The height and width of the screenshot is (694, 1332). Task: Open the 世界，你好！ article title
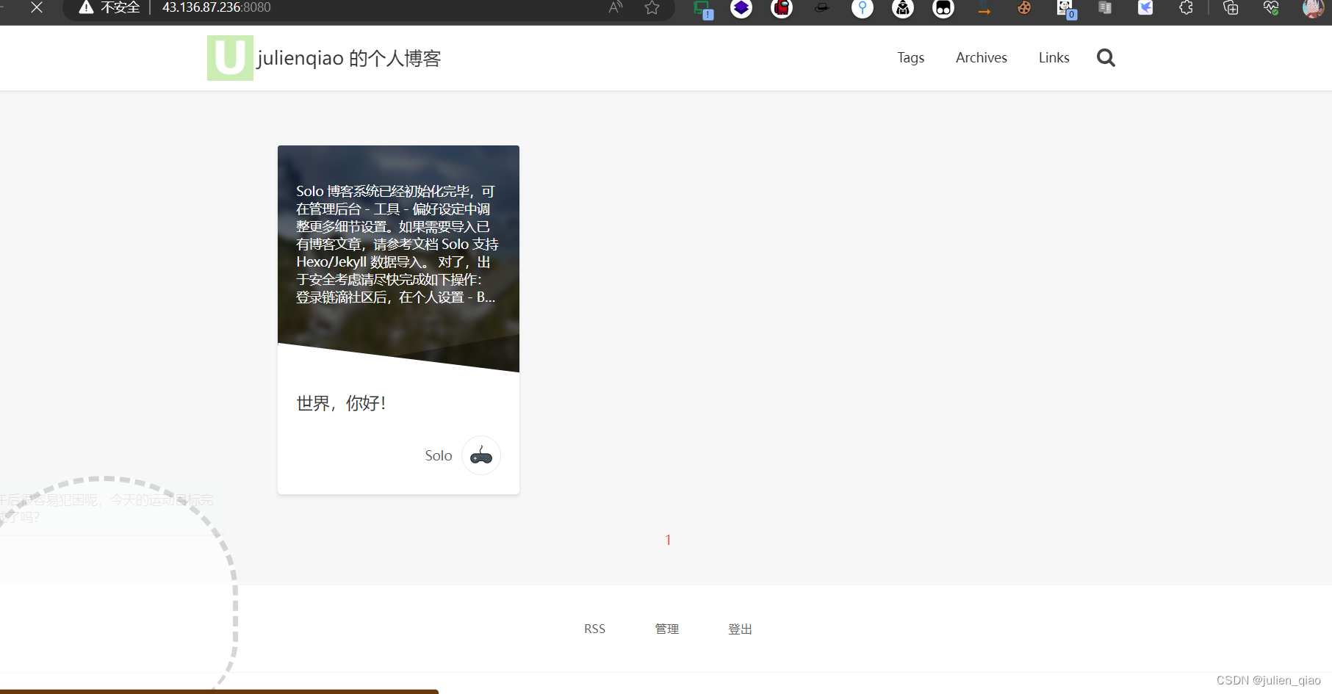[341, 403]
